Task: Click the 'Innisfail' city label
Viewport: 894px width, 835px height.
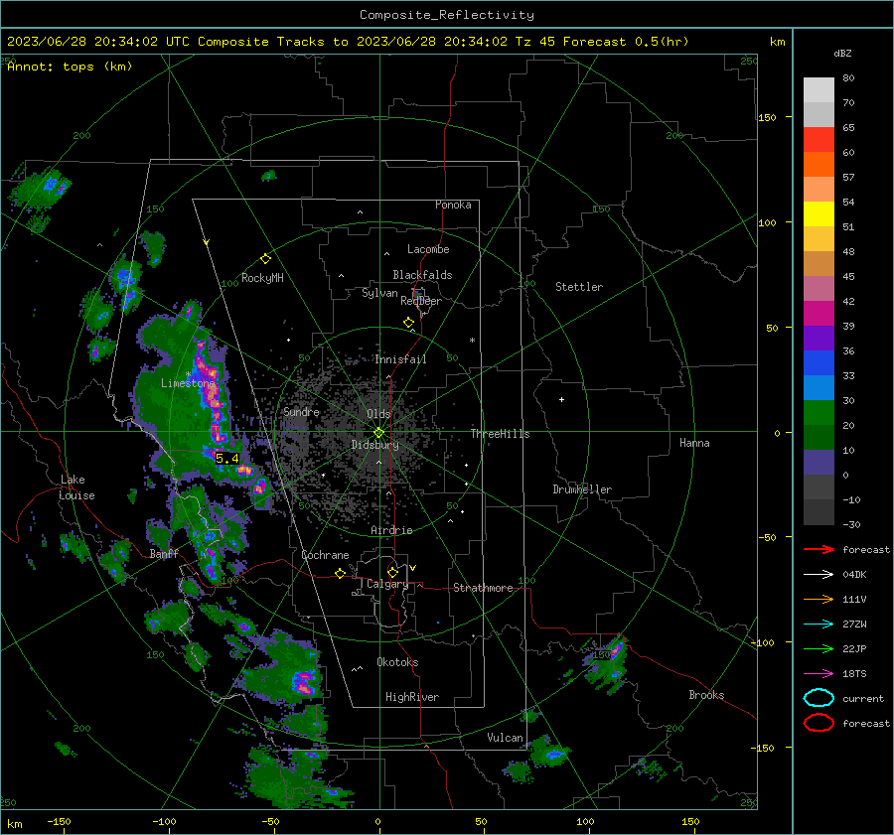Action: [x=400, y=359]
